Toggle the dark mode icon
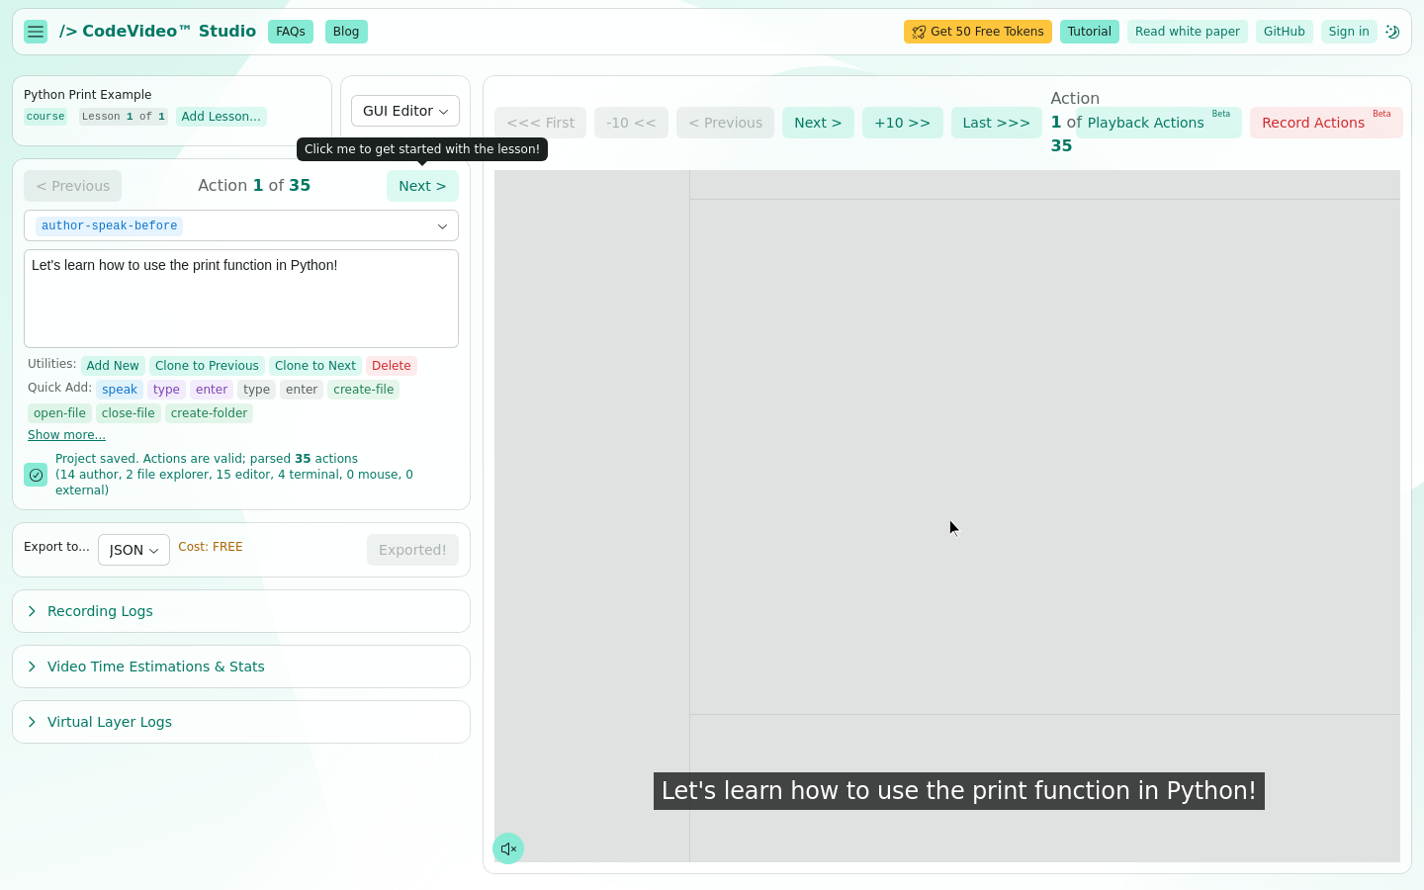Viewport: 1424px width, 890px height. pyautogui.click(x=1392, y=32)
